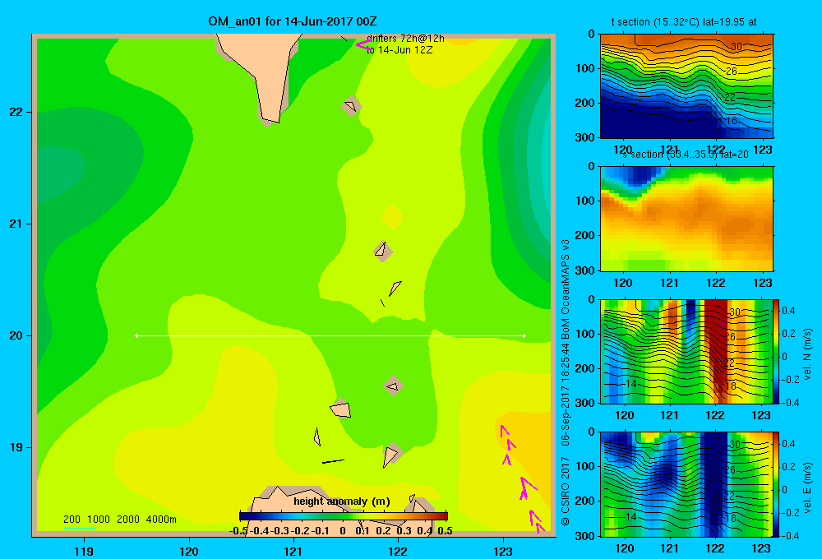The width and height of the screenshot is (822, 559).
Task: Click the vel. E velocity color bar
Action: click(776, 483)
